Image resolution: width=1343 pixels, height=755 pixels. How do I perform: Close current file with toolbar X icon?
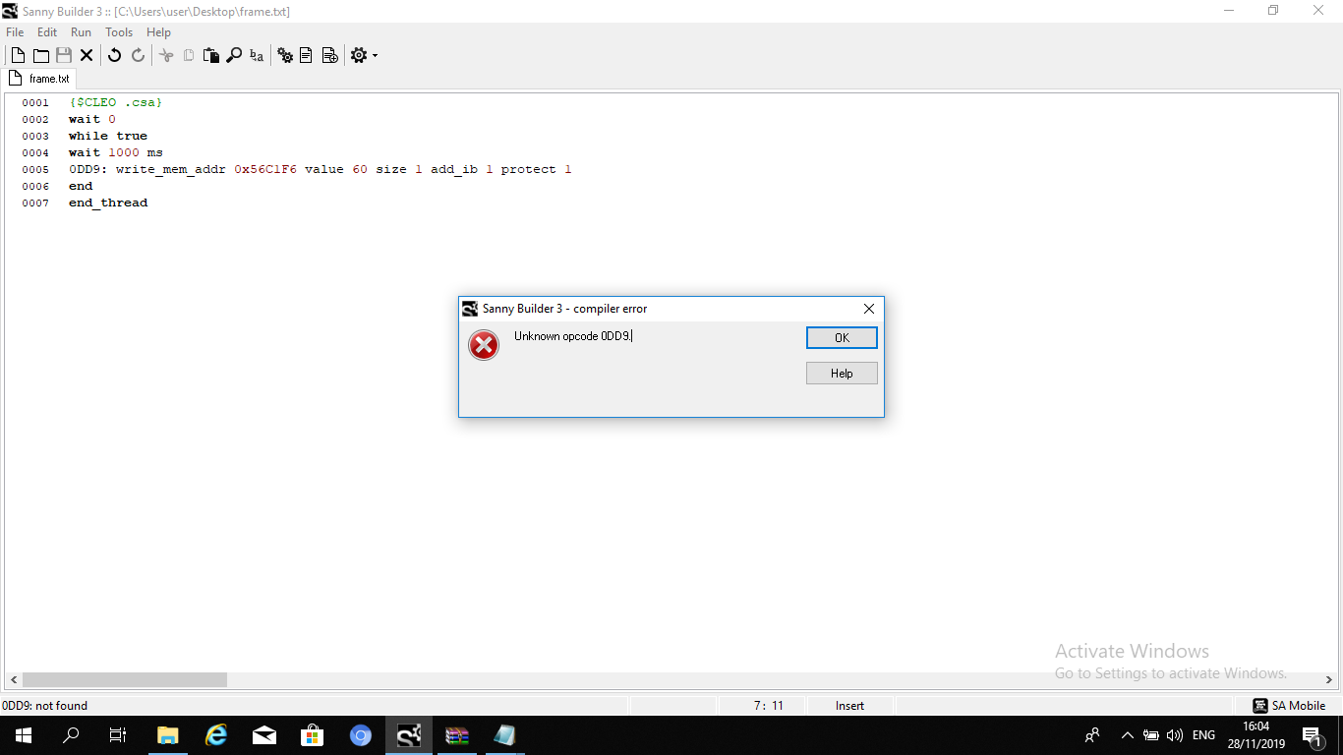click(x=87, y=55)
